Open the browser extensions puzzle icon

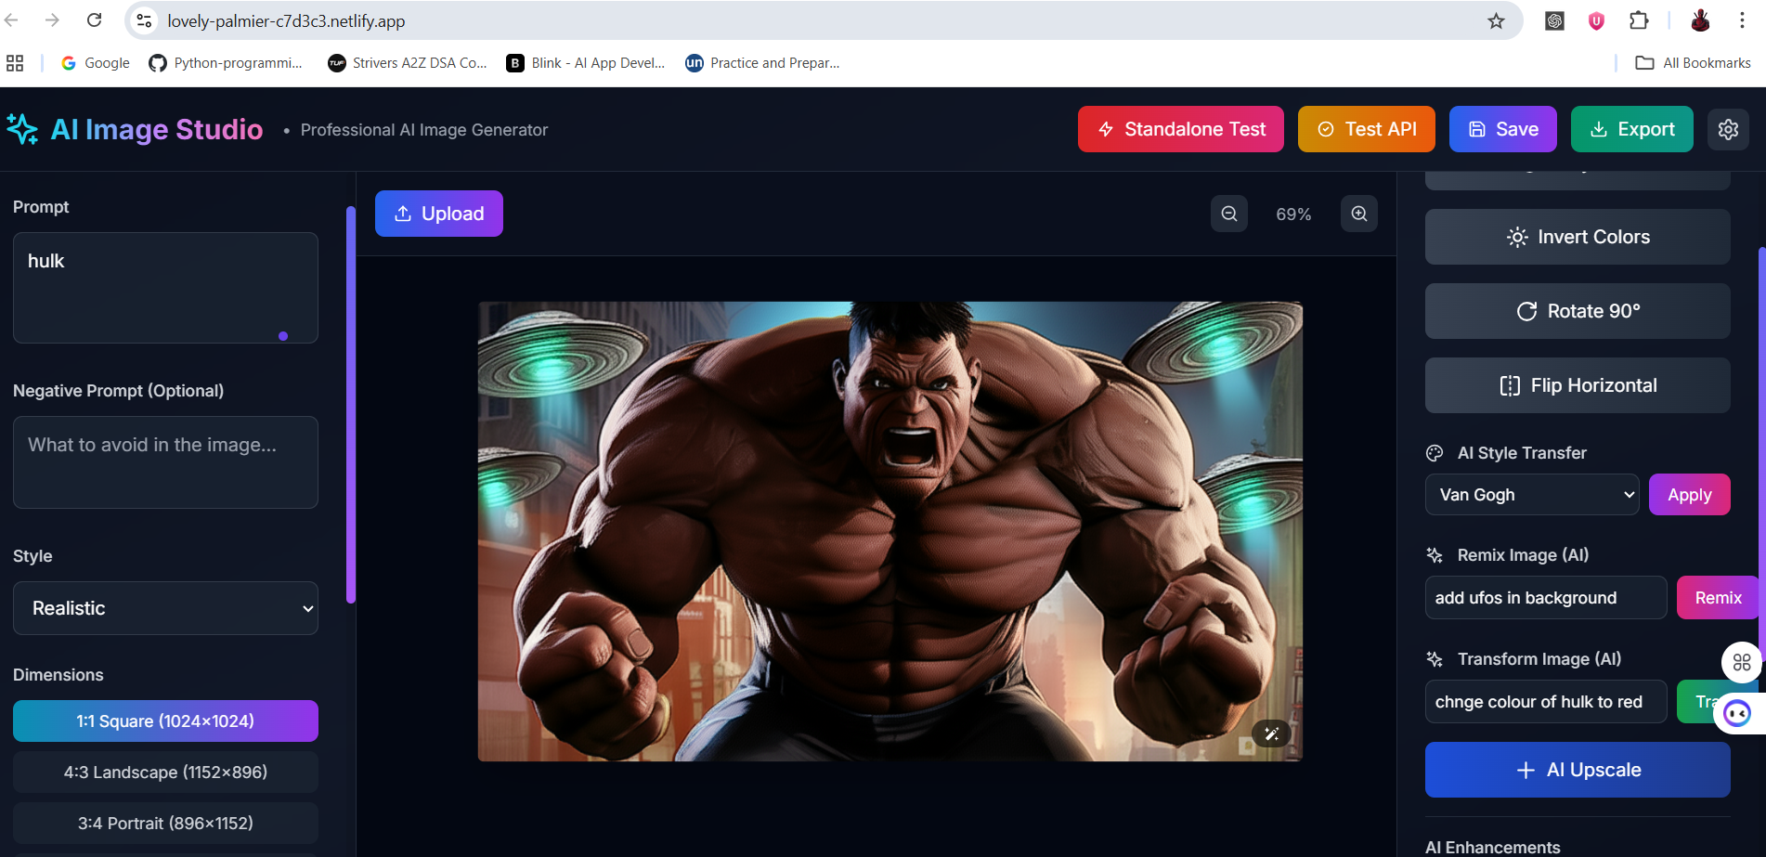click(x=1639, y=20)
